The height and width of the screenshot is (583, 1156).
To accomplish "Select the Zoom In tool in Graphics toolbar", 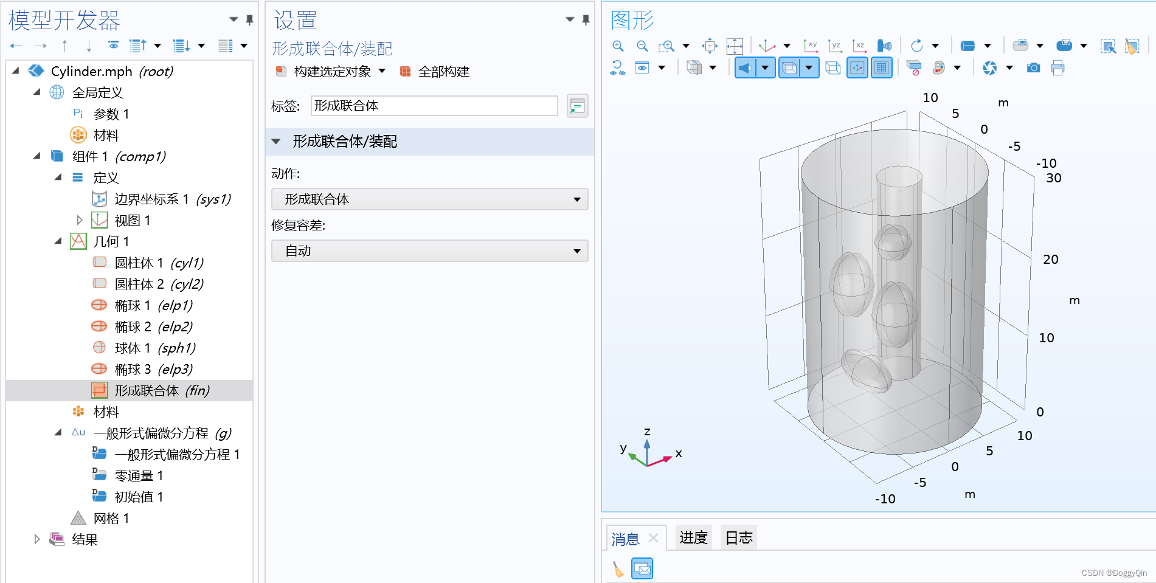I will [618, 46].
